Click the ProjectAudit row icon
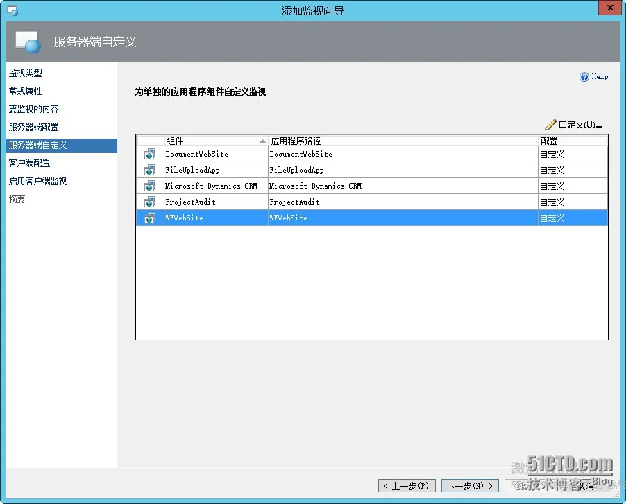Image resolution: width=626 pixels, height=504 pixels. click(150, 202)
